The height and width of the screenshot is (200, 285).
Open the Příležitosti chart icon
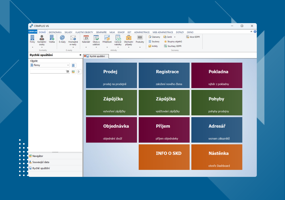(x=107, y=38)
